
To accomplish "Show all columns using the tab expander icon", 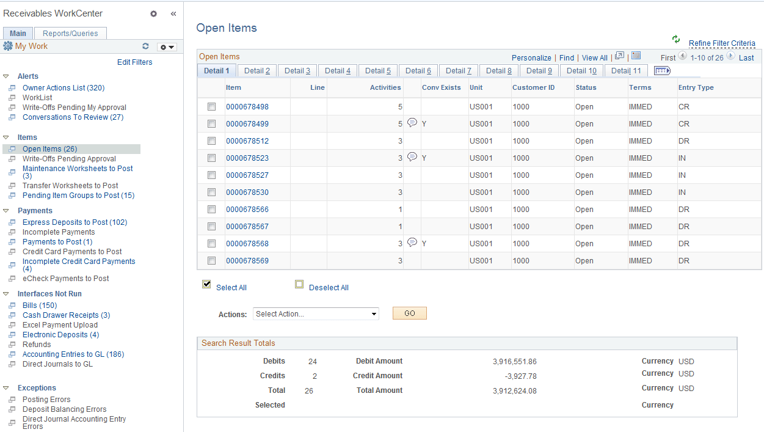I will point(661,70).
